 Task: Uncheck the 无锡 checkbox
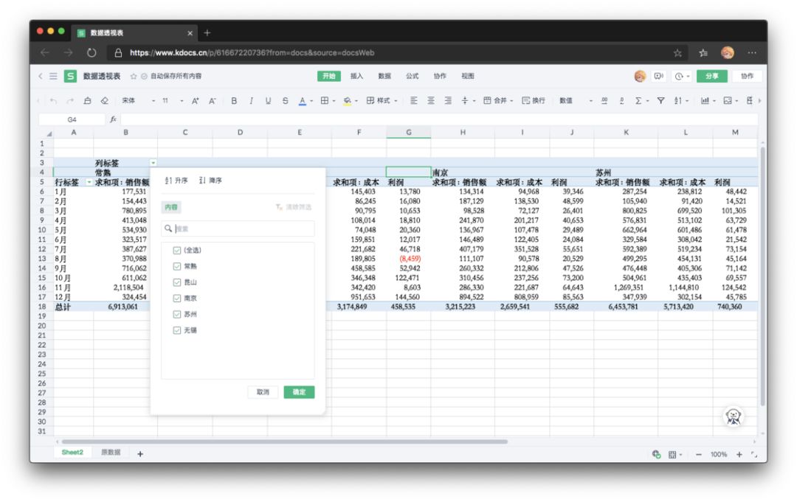177,330
